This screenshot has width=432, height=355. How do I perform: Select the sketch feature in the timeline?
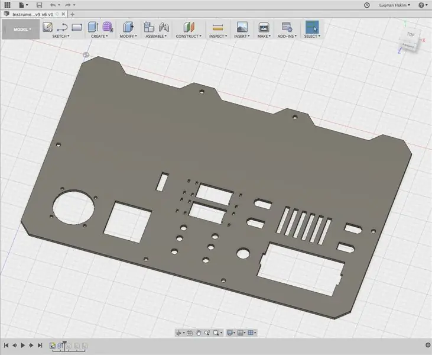(x=53, y=346)
